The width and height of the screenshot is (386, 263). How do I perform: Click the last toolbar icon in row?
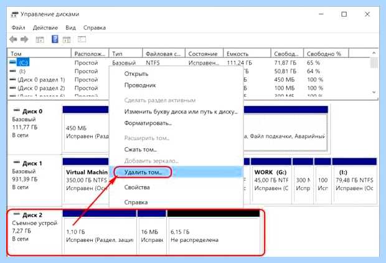click(x=82, y=39)
